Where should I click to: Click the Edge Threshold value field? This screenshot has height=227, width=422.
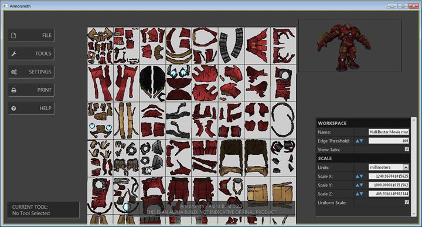(389, 141)
